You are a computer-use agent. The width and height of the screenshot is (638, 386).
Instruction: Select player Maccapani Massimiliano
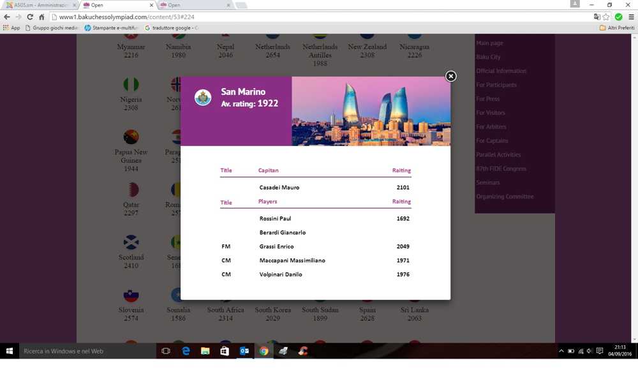coord(292,260)
